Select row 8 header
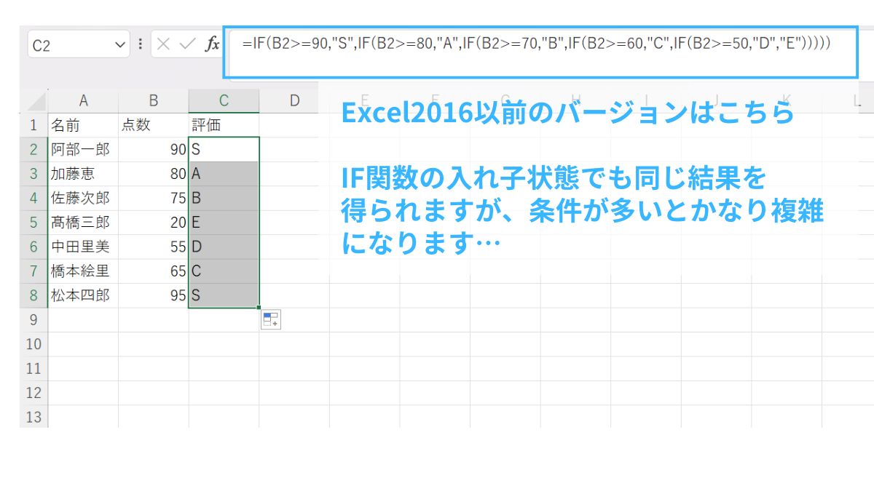Image resolution: width=874 pixels, height=491 pixels. 34,295
